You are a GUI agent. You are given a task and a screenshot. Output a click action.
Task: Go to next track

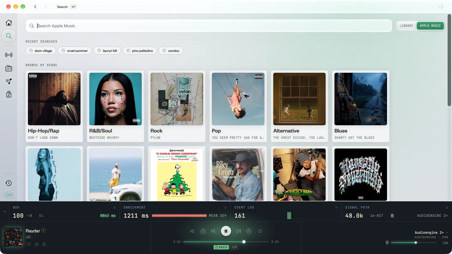click(239, 231)
